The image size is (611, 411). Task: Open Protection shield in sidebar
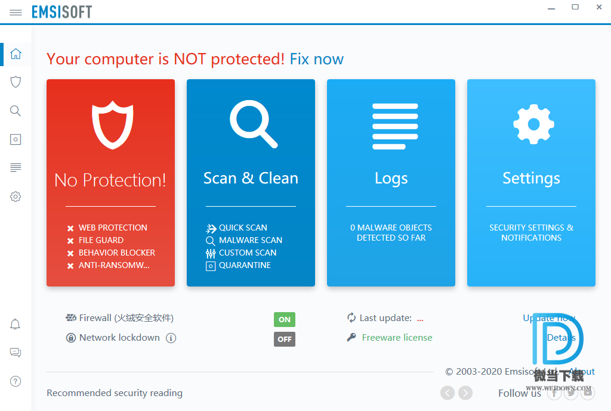[16, 82]
